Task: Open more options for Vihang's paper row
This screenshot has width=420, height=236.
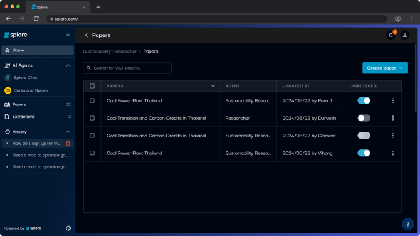Action: (x=392, y=153)
